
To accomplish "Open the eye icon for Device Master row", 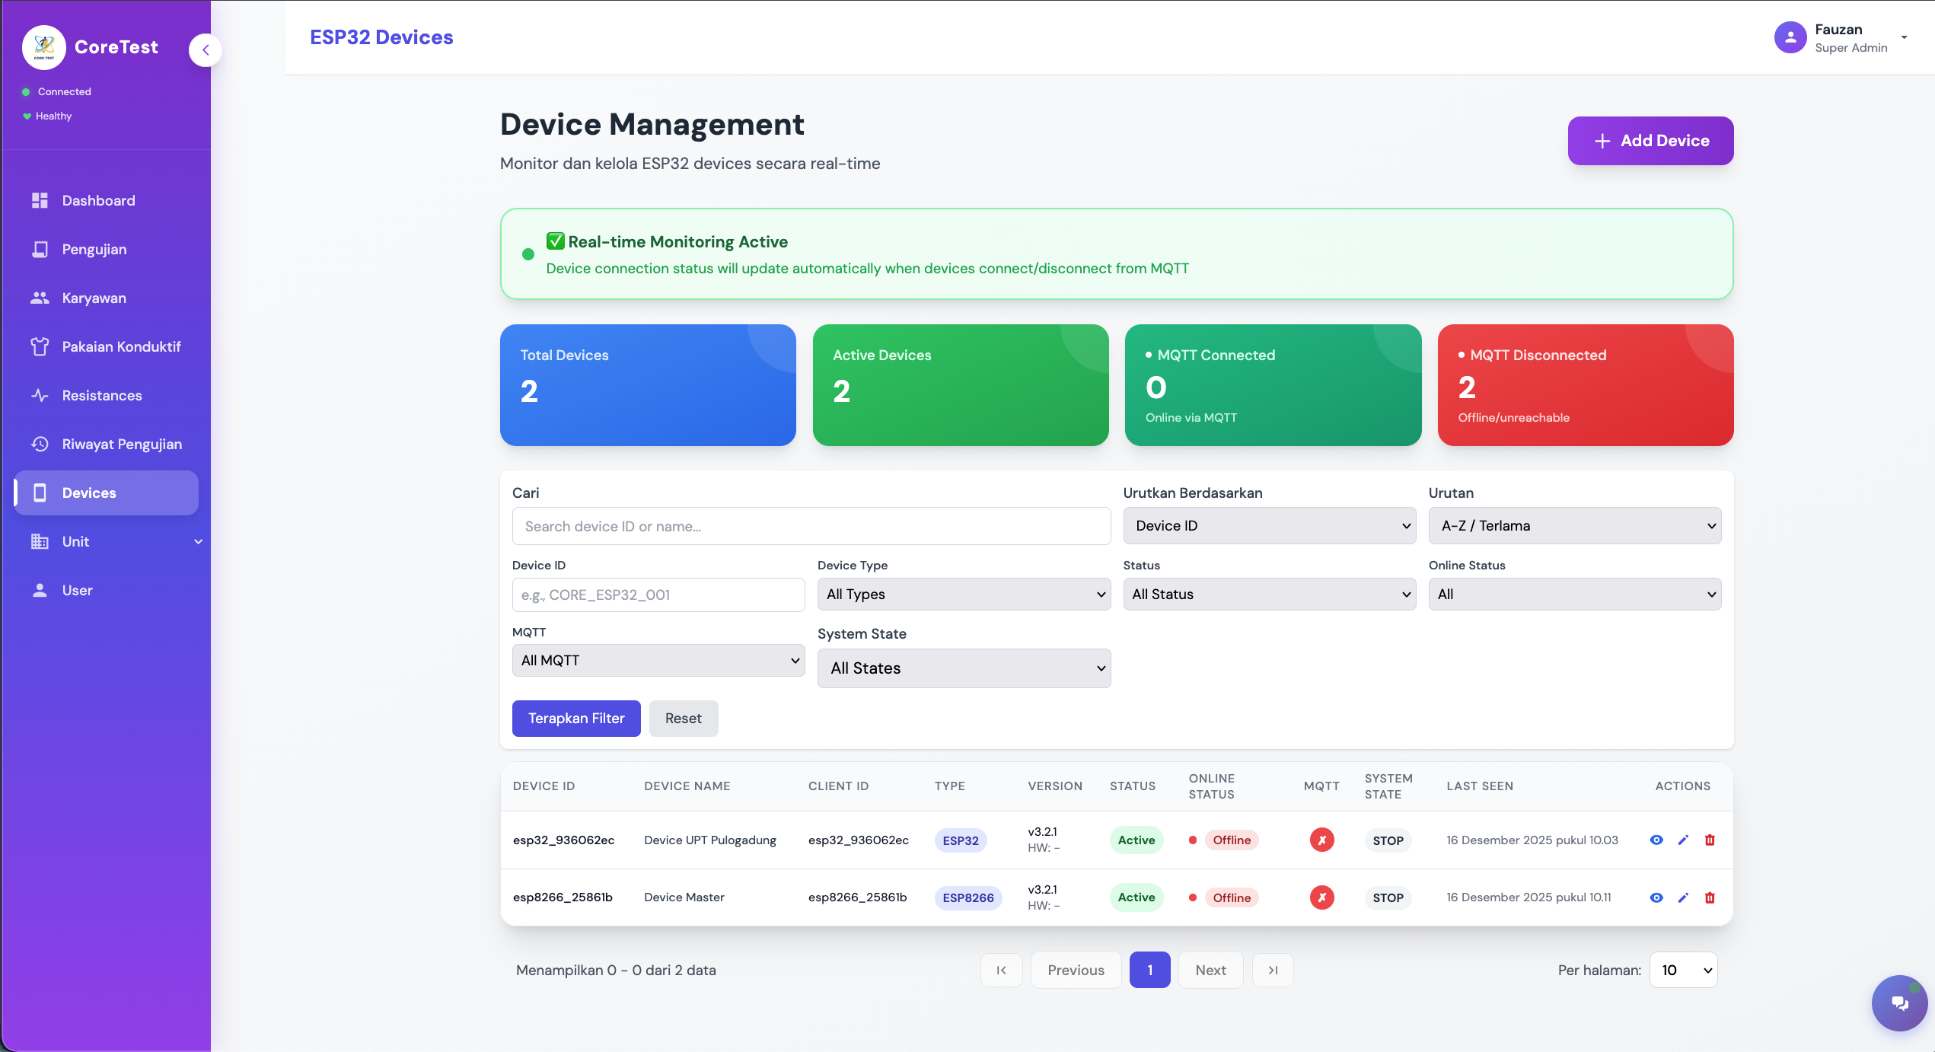I will click(1657, 897).
